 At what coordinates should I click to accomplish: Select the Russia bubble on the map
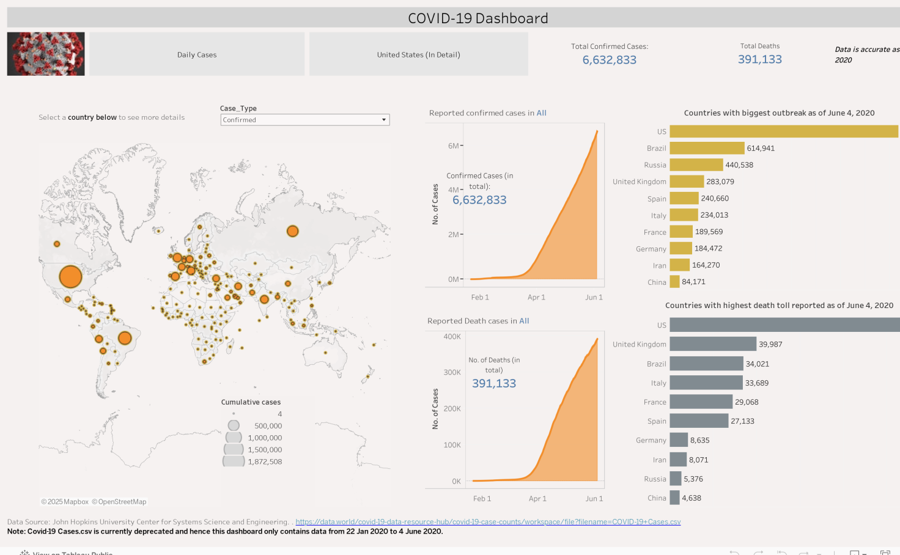point(293,231)
